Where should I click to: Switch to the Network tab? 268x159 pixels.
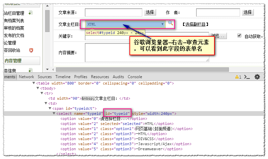tap(27, 77)
